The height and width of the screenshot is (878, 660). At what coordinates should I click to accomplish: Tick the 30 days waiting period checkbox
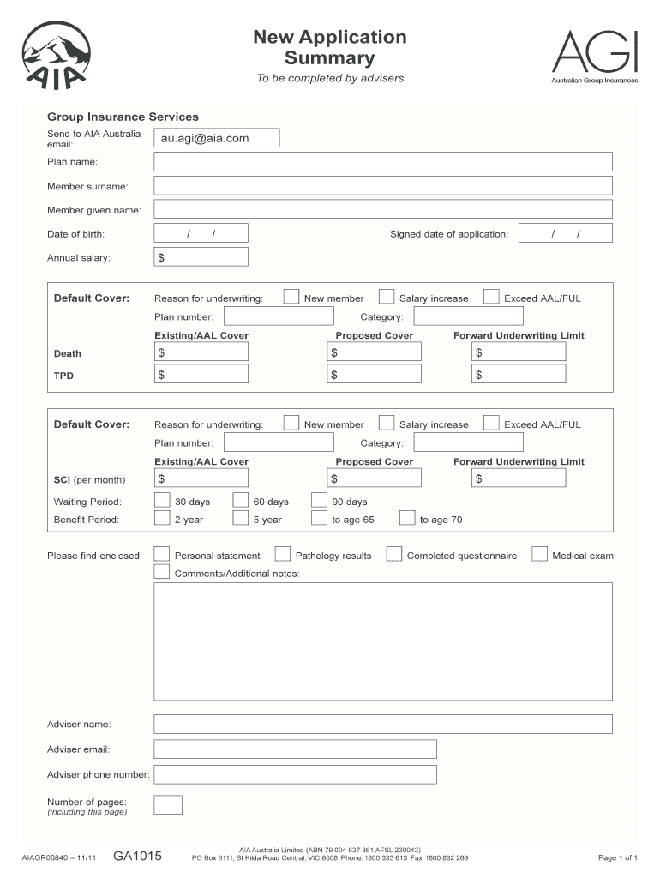(x=161, y=501)
